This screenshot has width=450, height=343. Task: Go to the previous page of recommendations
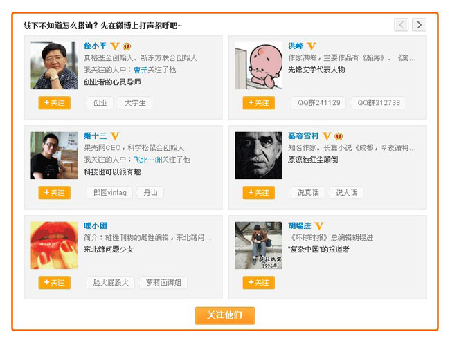tap(402, 25)
